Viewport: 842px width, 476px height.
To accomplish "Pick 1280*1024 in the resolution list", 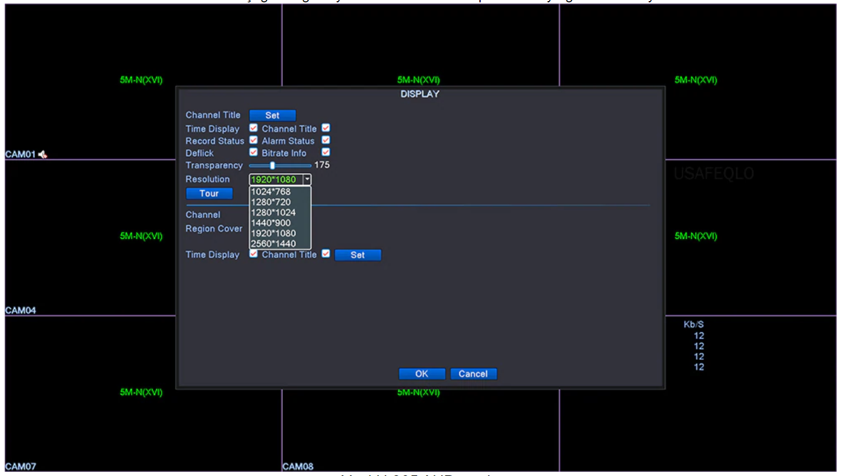I will [273, 212].
